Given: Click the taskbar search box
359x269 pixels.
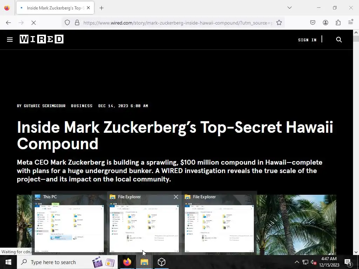Looking at the screenshot, I should tap(67, 262).
